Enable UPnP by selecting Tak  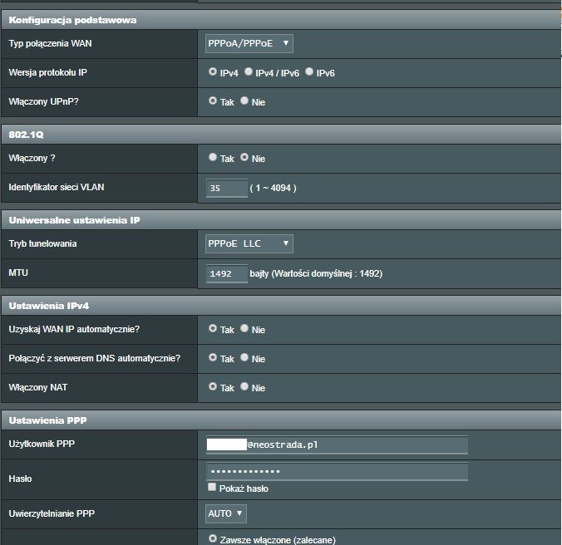point(213,101)
